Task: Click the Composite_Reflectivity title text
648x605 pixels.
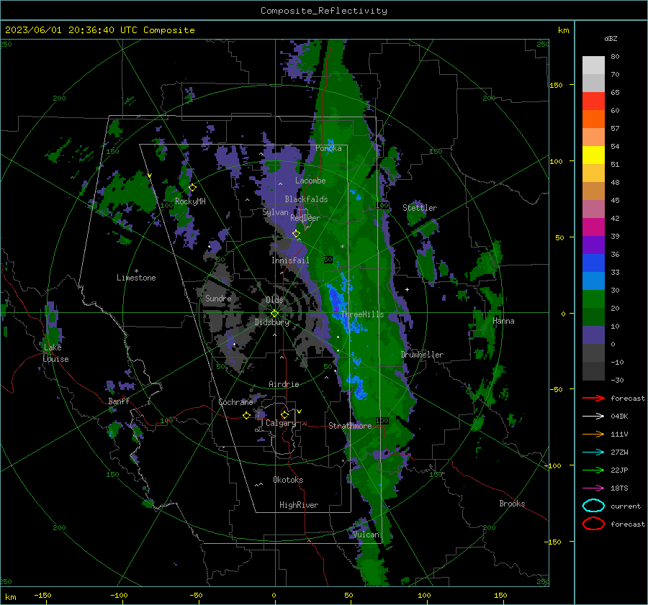Action: pyautogui.click(x=324, y=11)
